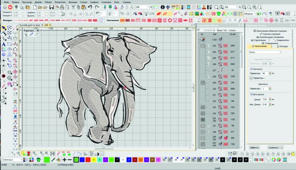Click the Сохранить button
Image resolution: width=296 pixels, height=170 pixels.
click(273, 147)
